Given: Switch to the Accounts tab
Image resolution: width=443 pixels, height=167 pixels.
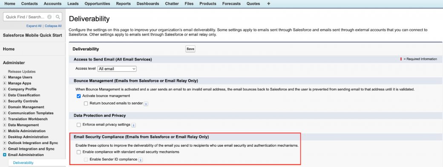Looking at the screenshot, I should tap(52, 4).
